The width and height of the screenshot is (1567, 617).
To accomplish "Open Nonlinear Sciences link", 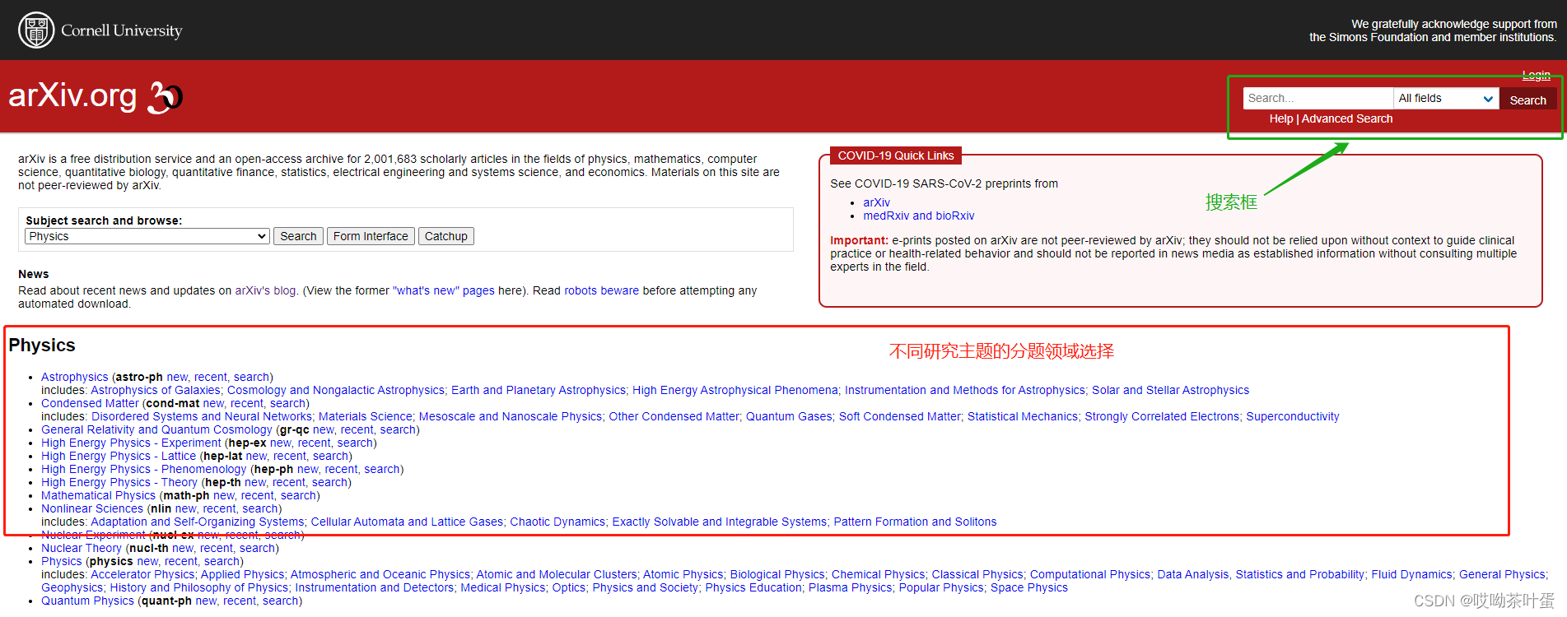I will (92, 508).
